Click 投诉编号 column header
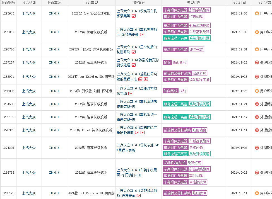Image resolution: width=272 pixels, height=199 pixels. pyautogui.click(x=8, y=3)
